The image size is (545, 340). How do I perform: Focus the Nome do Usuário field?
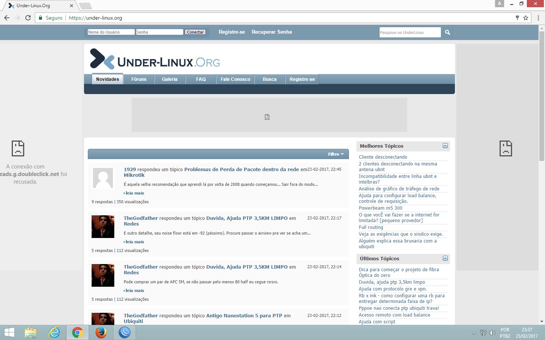coord(111,32)
